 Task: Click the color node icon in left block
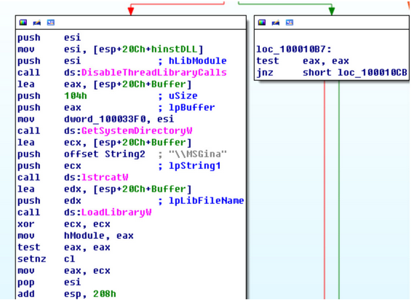coord(23,23)
